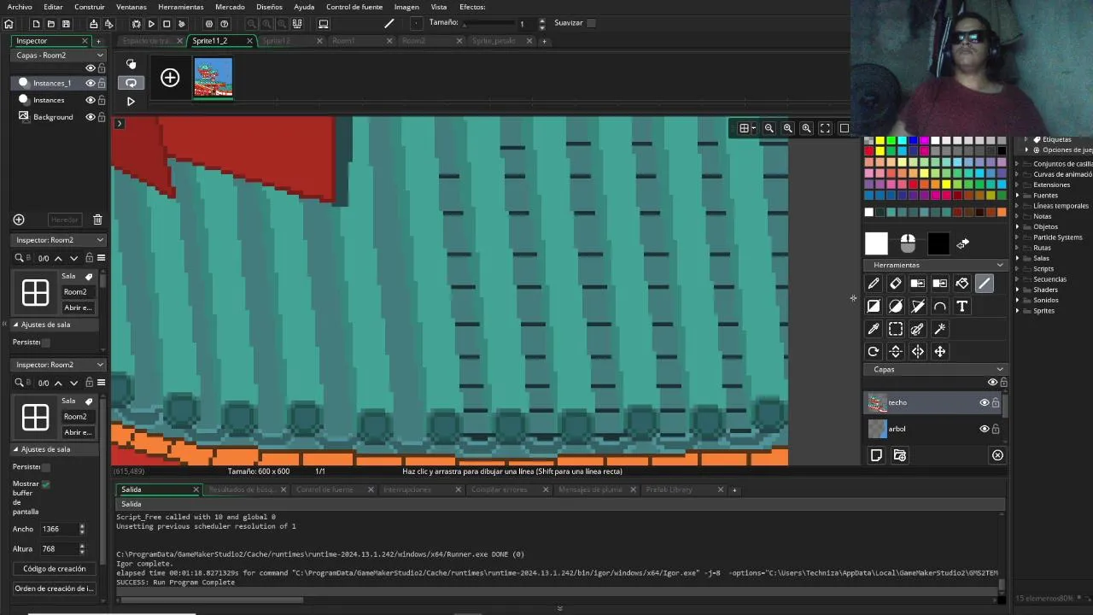The height and width of the screenshot is (615, 1093).
Task: Select the Ellipse tool
Action: coord(895,306)
